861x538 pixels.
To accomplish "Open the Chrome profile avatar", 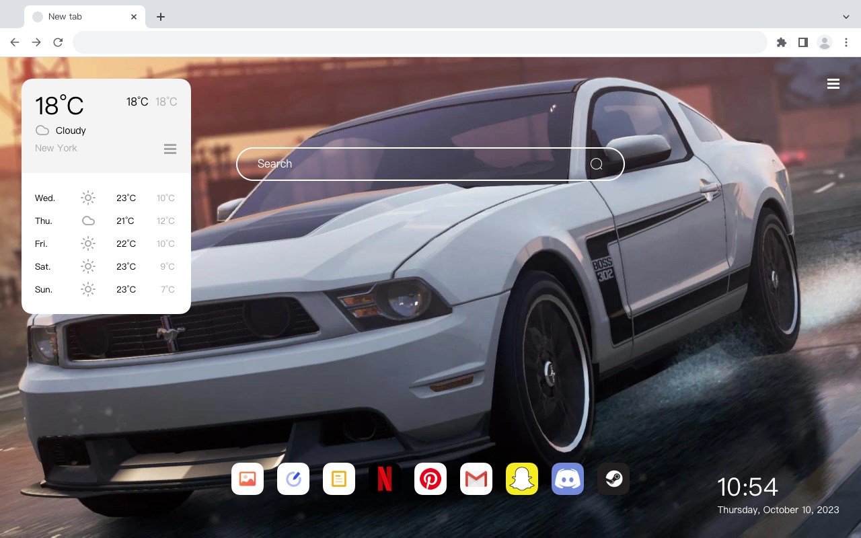I will (825, 42).
